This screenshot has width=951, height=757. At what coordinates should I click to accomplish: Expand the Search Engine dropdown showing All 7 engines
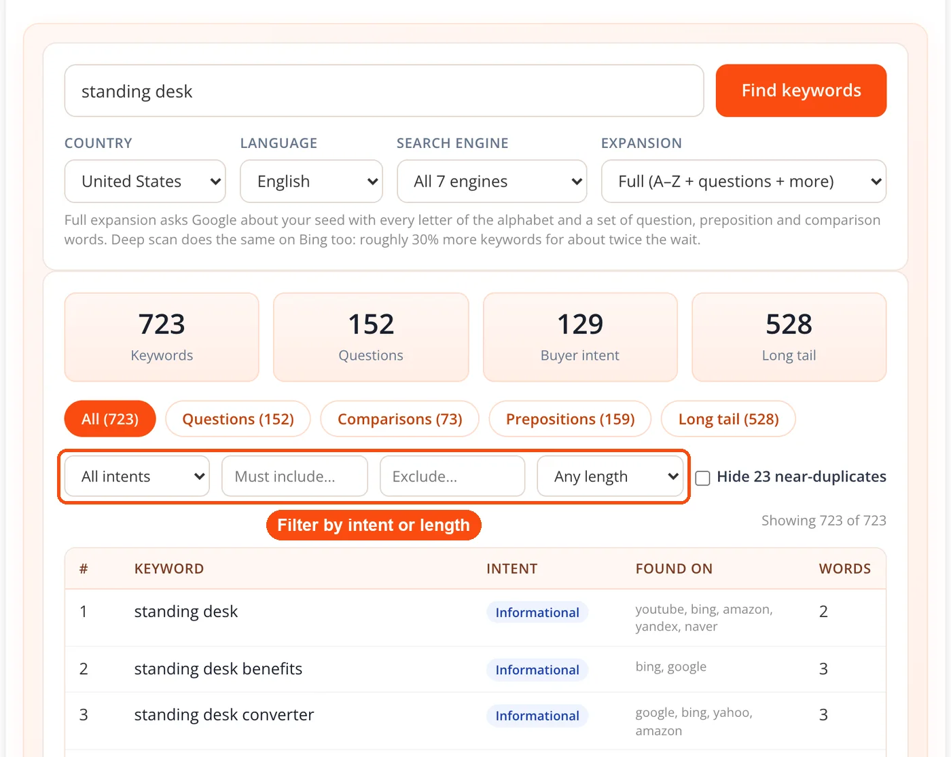(x=492, y=181)
